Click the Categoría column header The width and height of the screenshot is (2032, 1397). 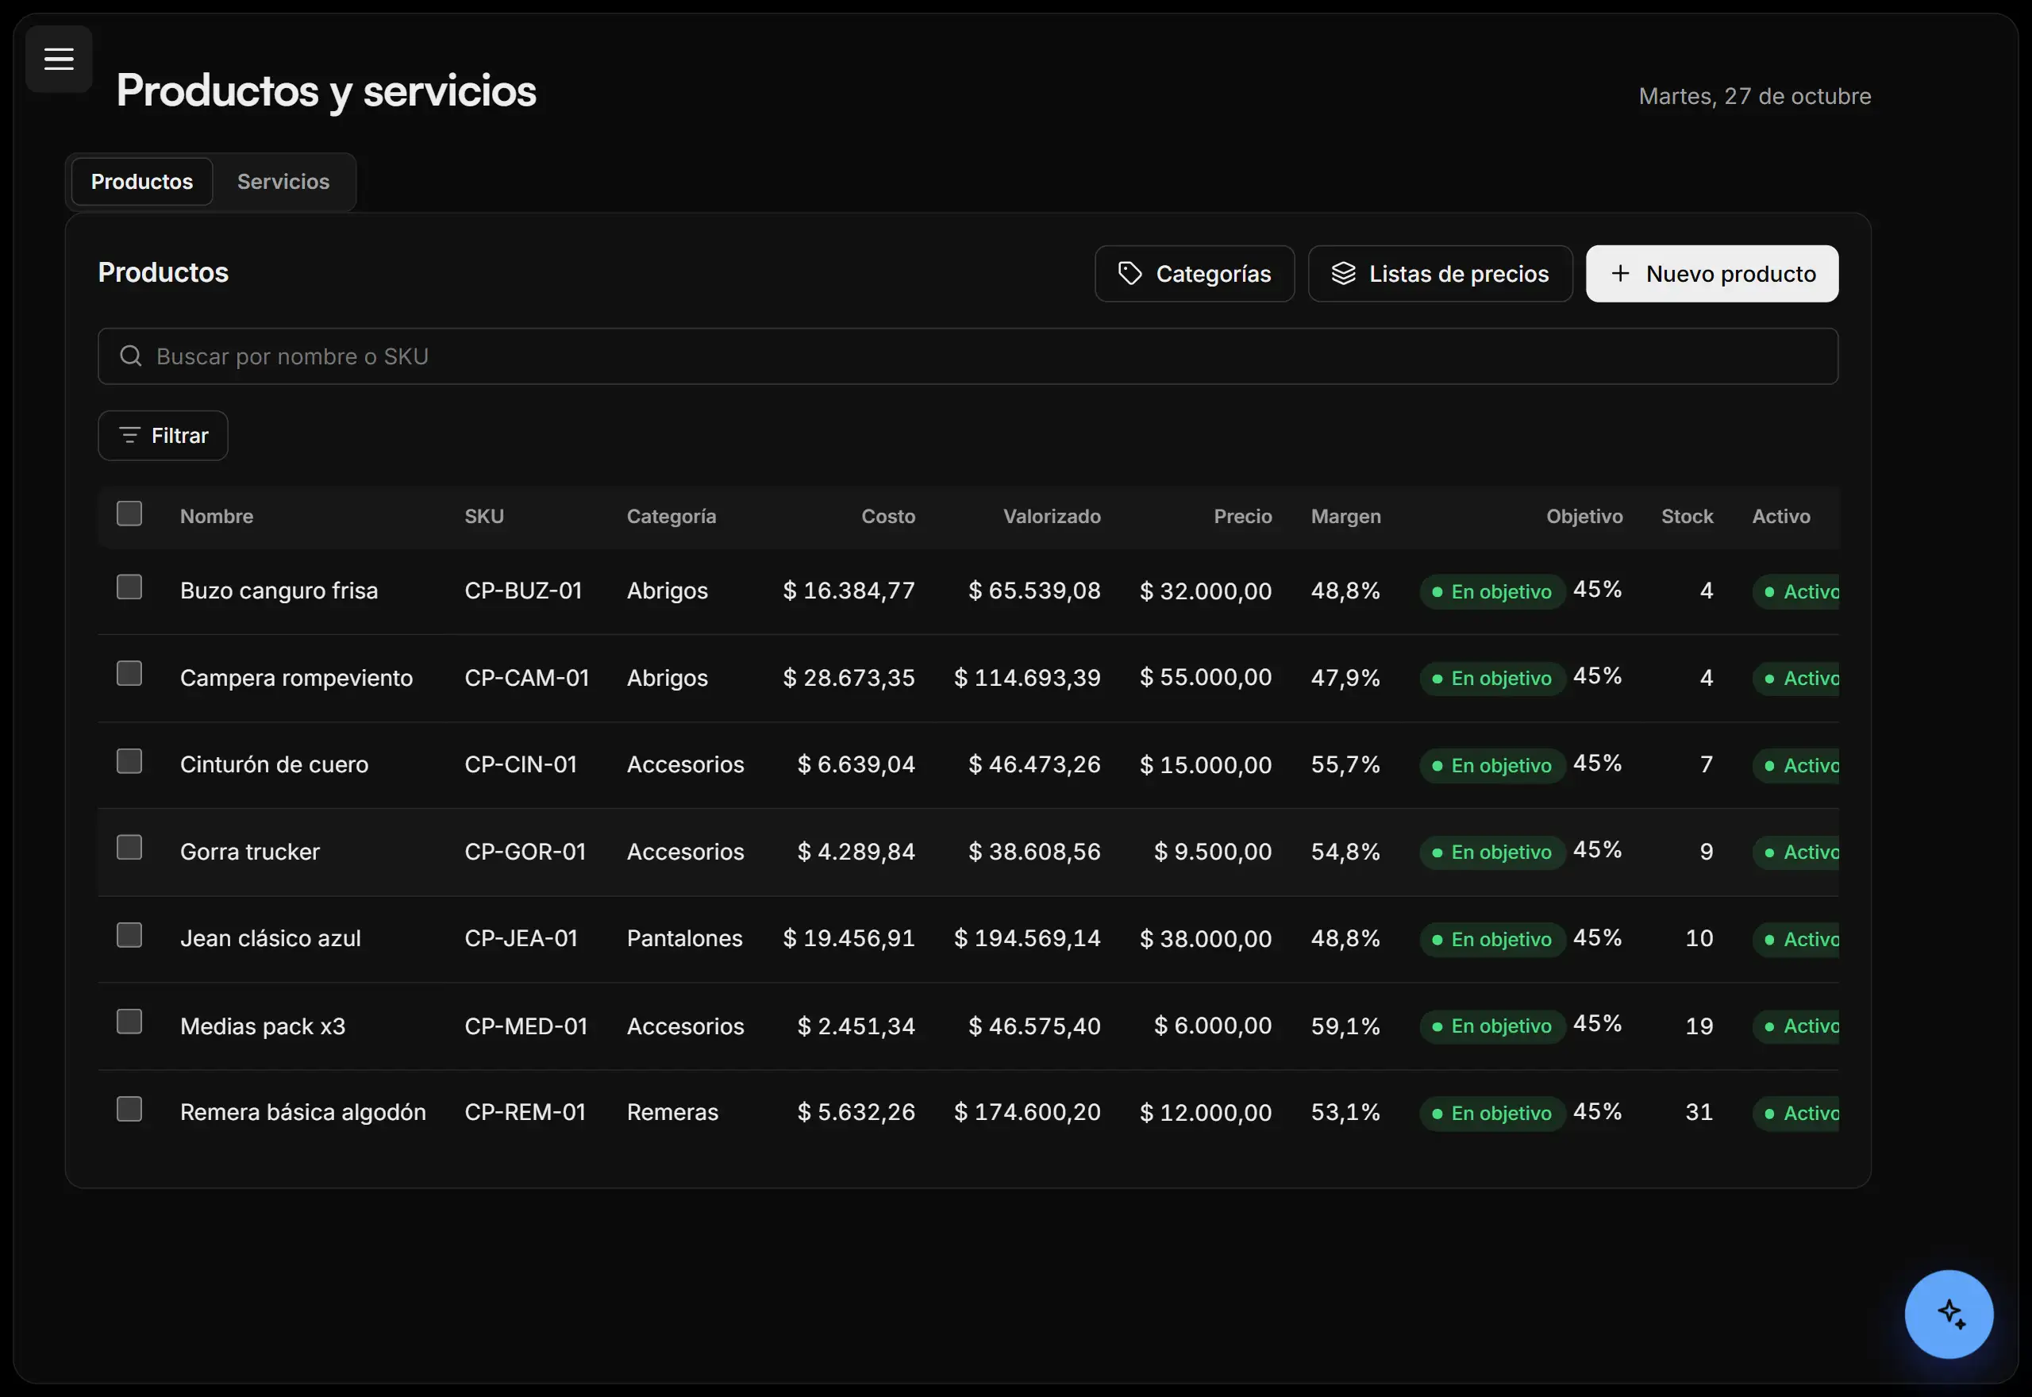click(x=672, y=517)
